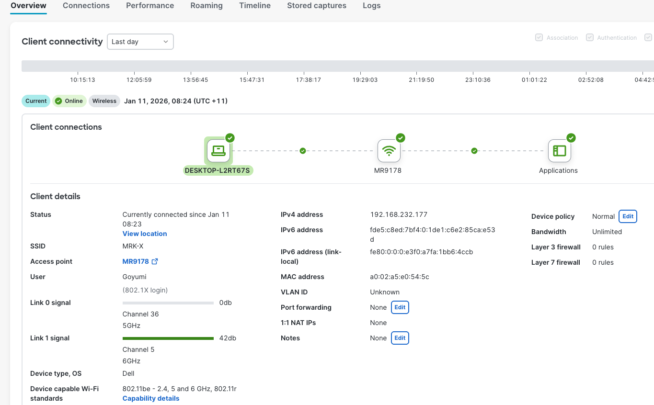654x405 pixels.
Task: Toggle the partially visible checkbox after Authentication
Action: 648,37
